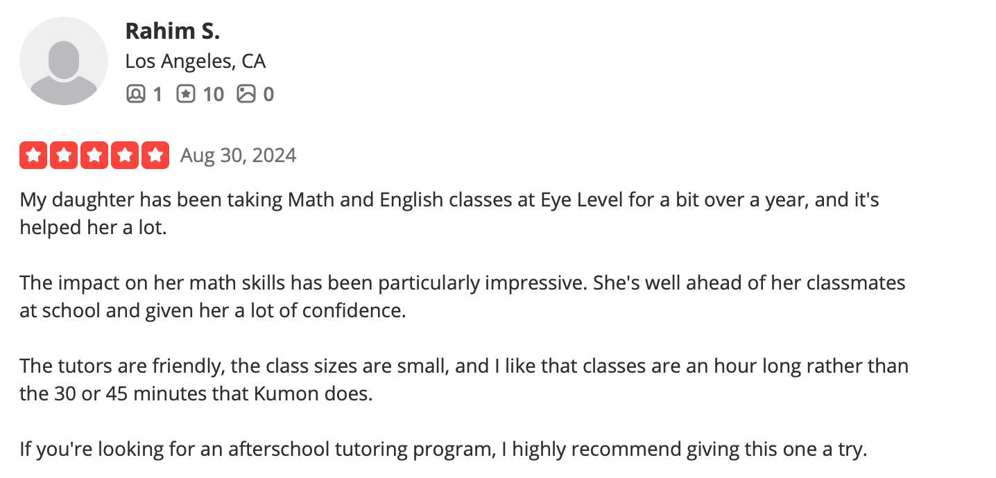Click the review count number 10

click(x=213, y=94)
